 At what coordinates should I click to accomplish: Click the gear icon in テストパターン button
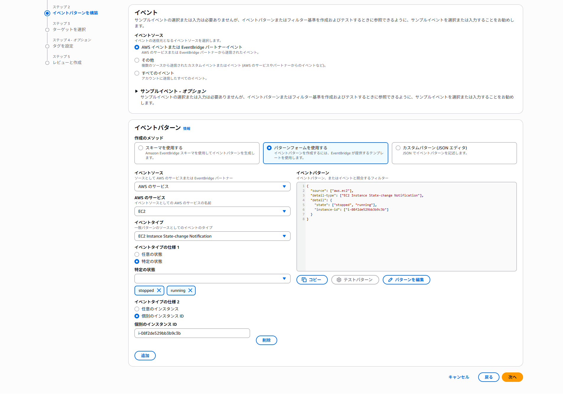coord(339,280)
